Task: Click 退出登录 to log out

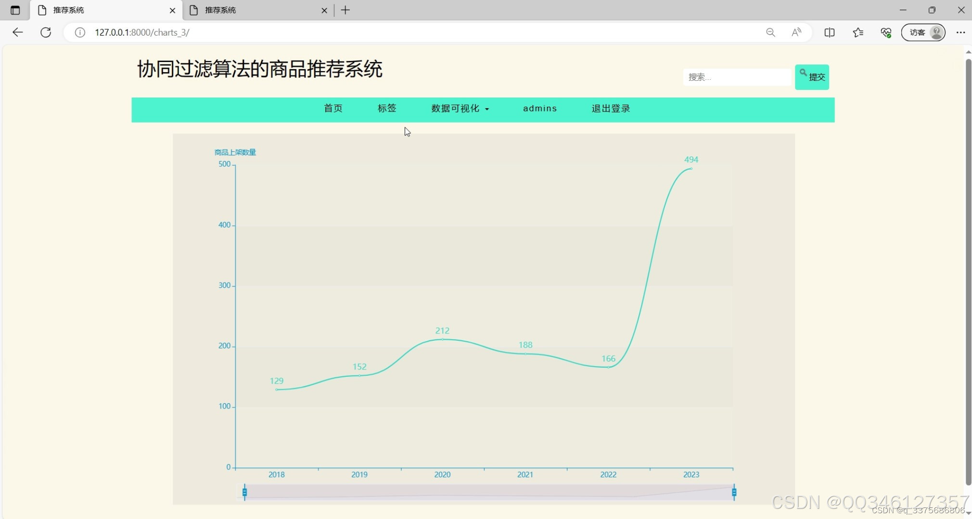Action: [610, 109]
